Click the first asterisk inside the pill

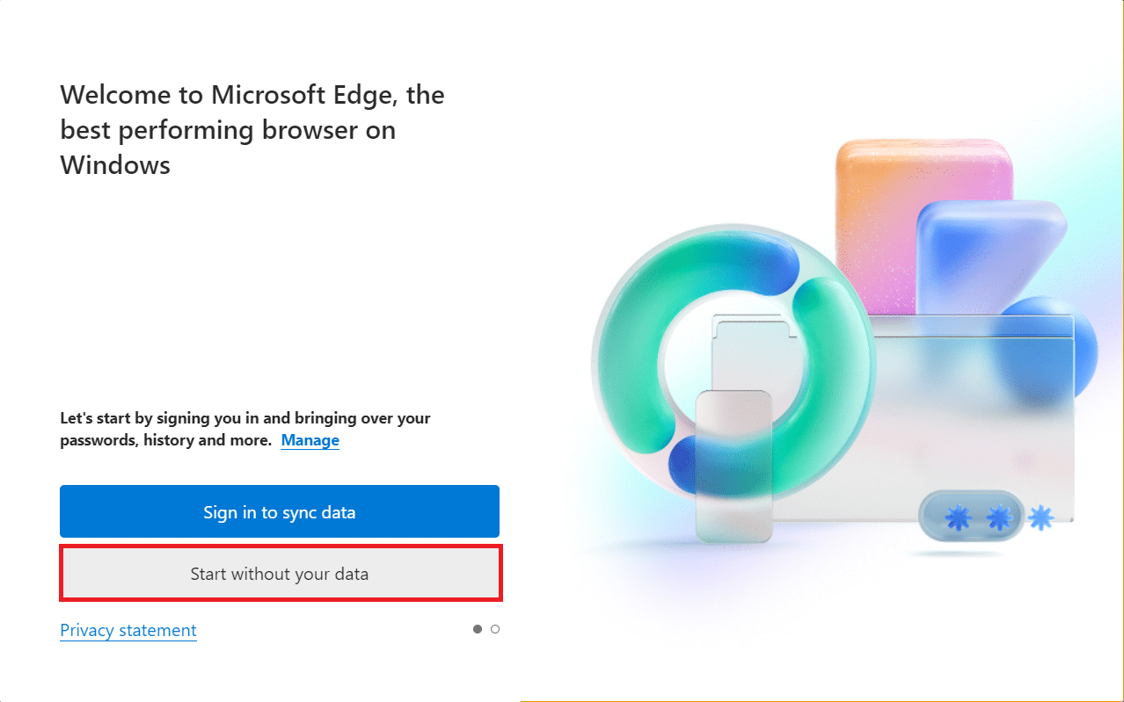pos(956,517)
